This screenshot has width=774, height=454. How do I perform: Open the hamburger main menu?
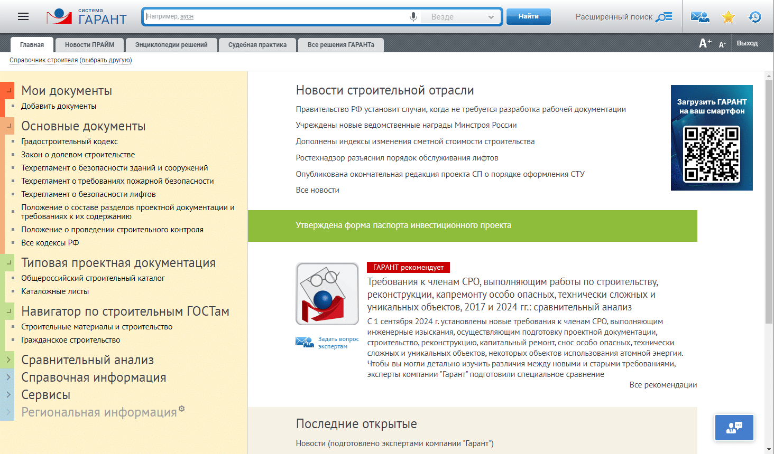point(23,17)
